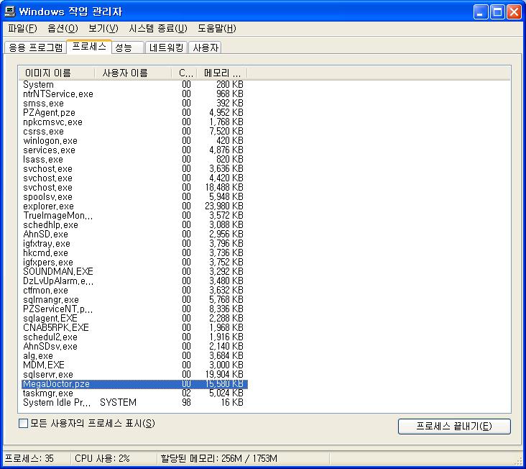Select the alg.exe process

(x=134, y=355)
